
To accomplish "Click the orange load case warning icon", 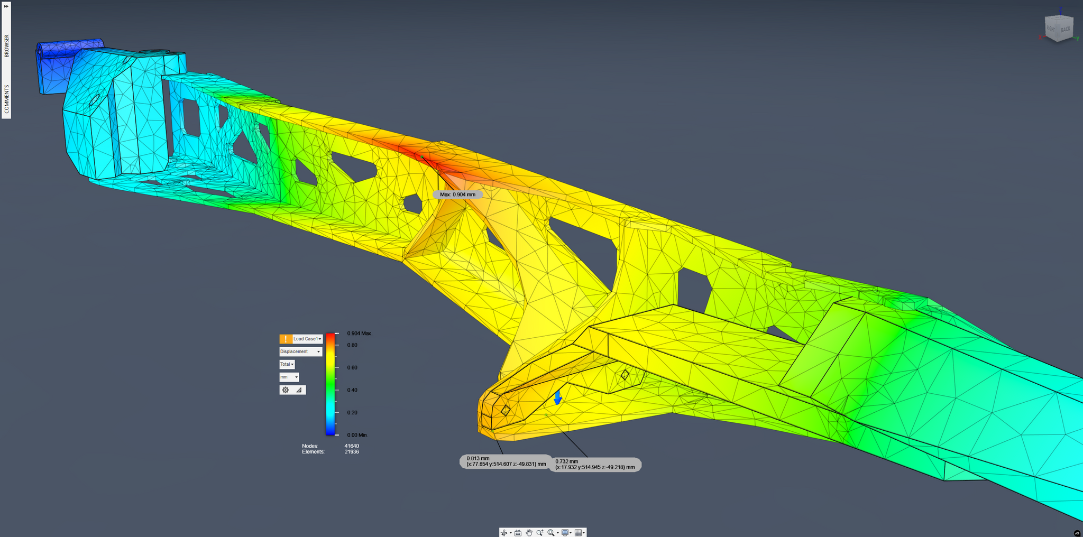I will click(286, 339).
